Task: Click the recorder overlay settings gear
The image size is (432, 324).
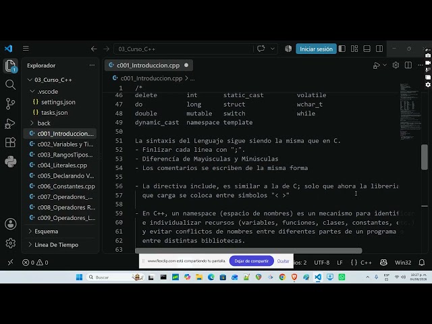Action: 428,84
